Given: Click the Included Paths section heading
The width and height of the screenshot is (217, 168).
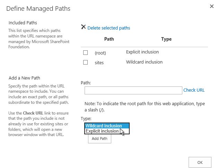Looking at the screenshot, I should pos(23,23).
